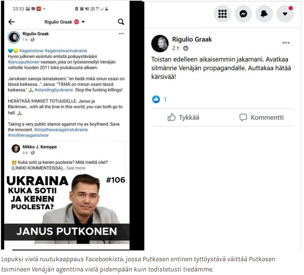Like the post with Tykkää button
Viewport: 304px width, 275px height.
click(x=184, y=117)
